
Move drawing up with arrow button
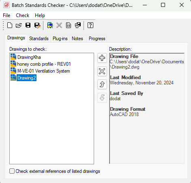click(x=102, y=84)
